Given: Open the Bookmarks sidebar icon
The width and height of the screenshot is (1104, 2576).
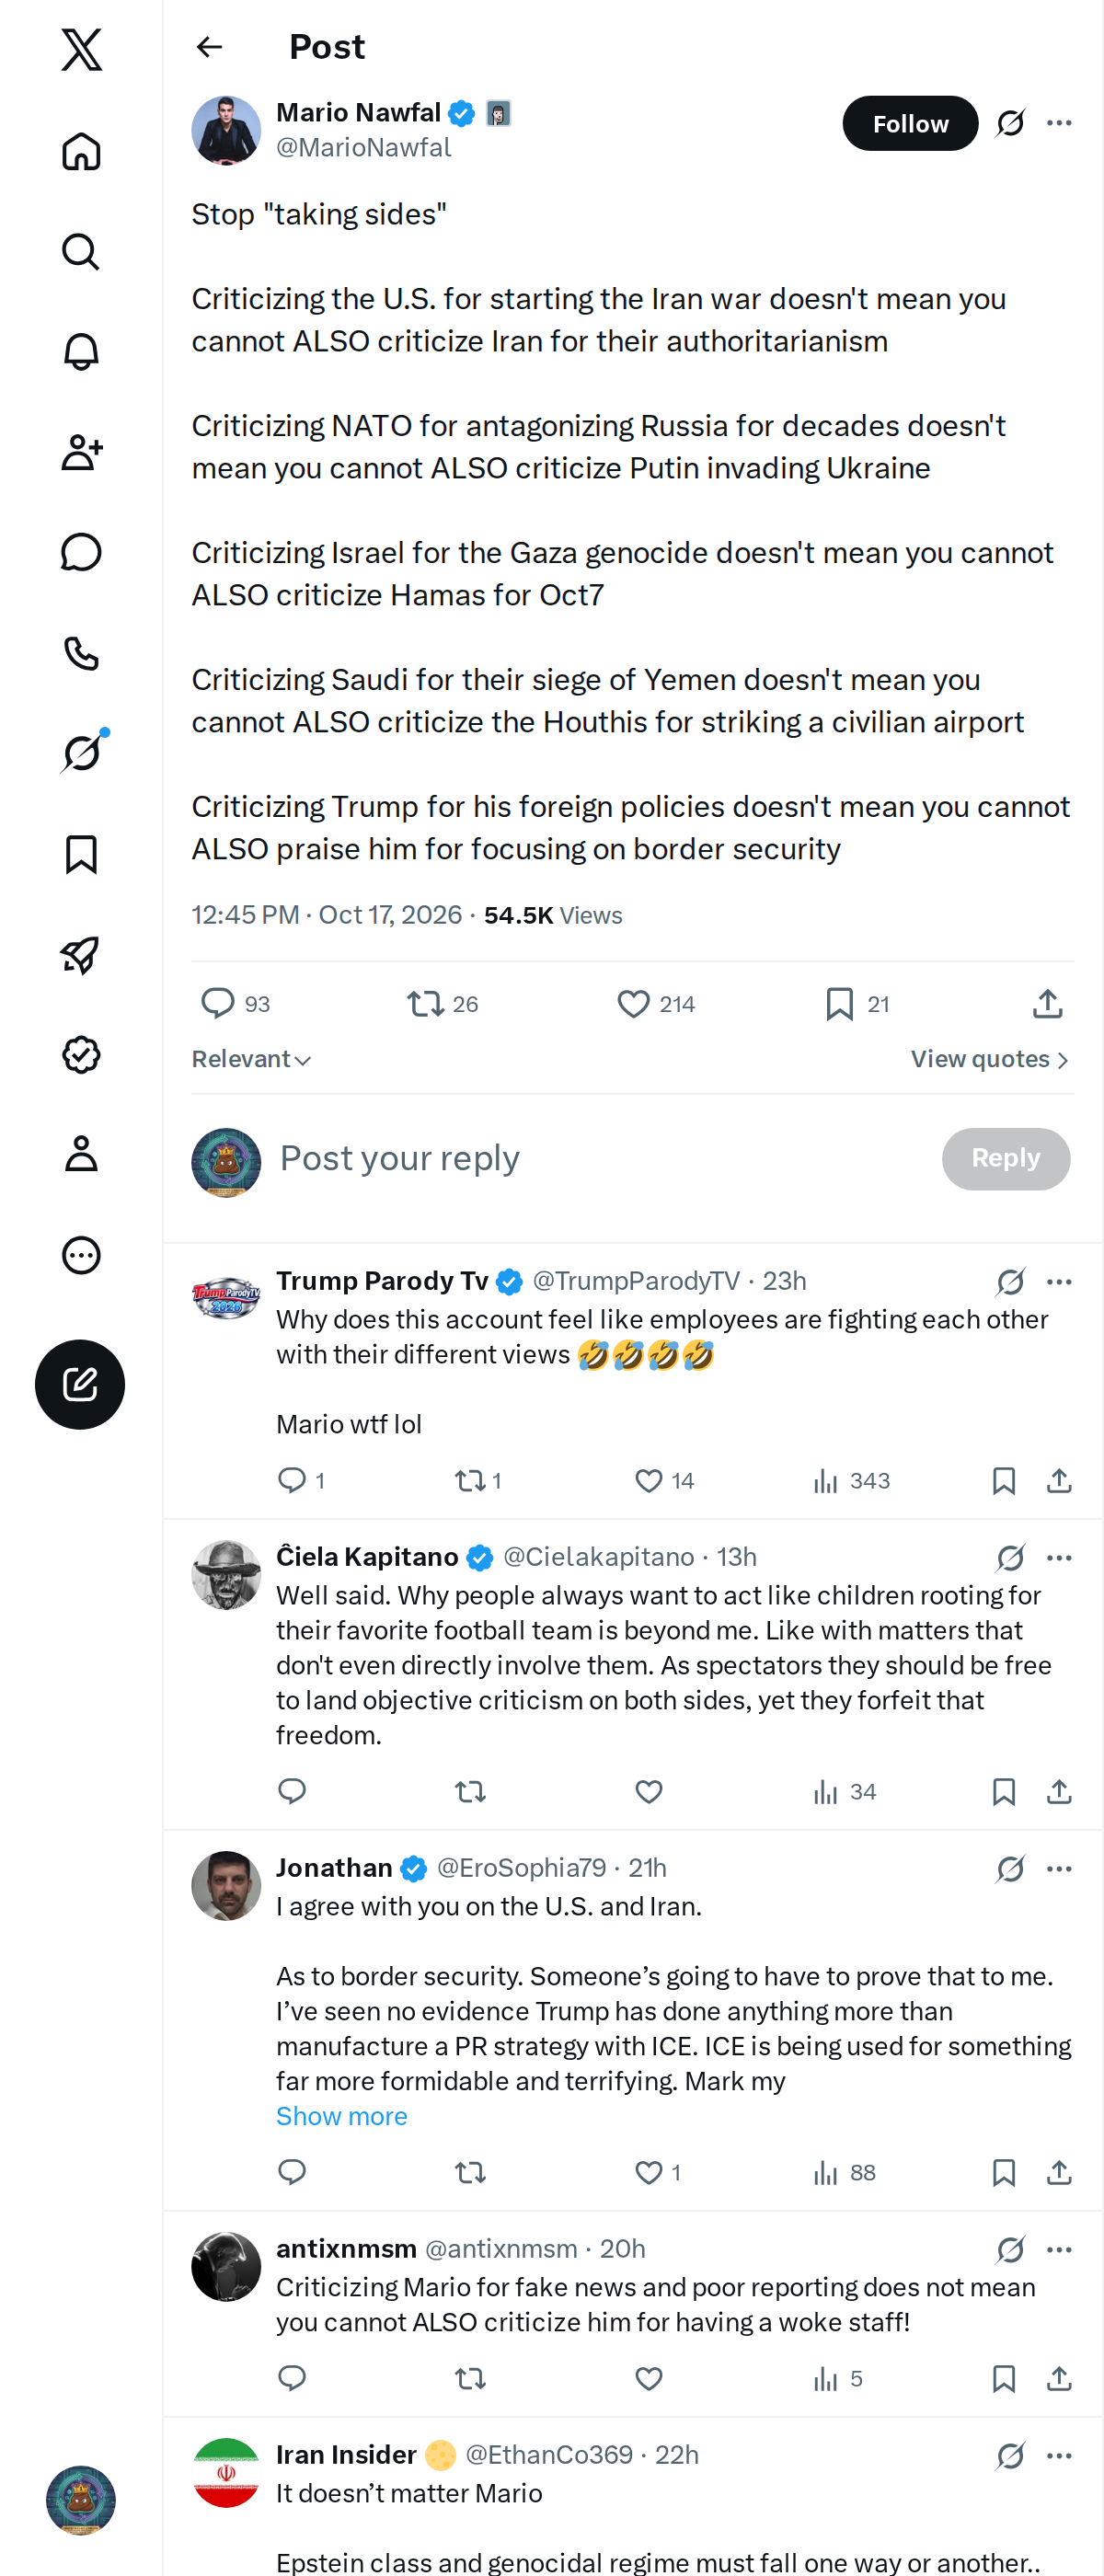Looking at the screenshot, I should click(x=81, y=854).
